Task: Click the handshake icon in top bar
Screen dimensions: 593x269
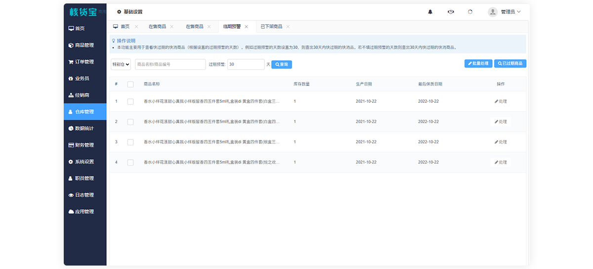Action: pyautogui.click(x=451, y=12)
